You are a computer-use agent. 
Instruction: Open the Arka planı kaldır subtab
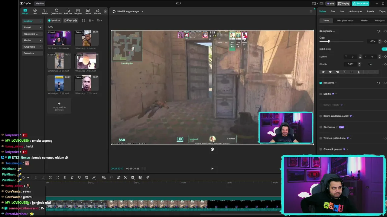345,20
